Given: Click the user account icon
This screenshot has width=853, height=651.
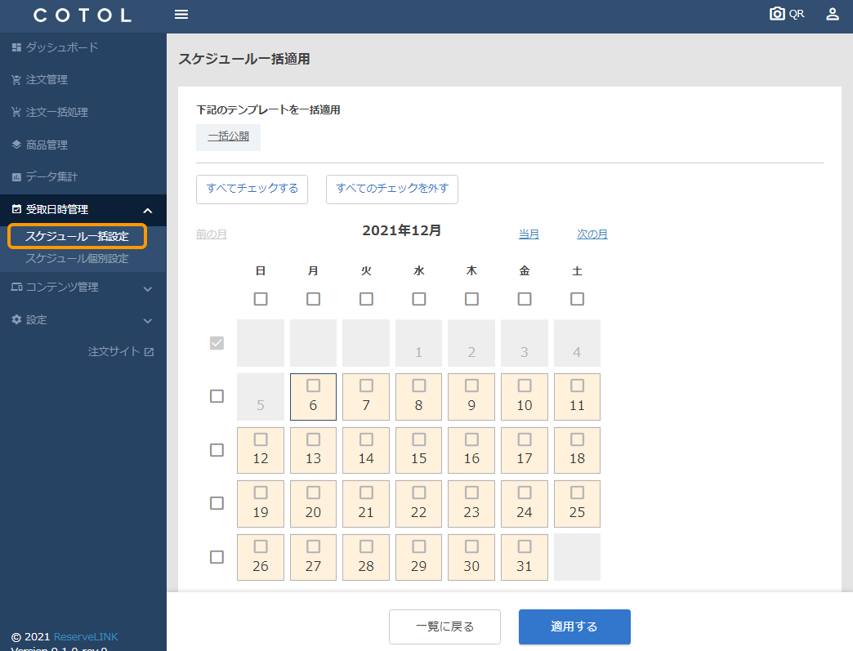Looking at the screenshot, I should pyautogui.click(x=832, y=14).
